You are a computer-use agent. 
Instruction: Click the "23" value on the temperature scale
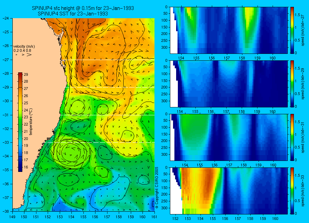(26, 117)
